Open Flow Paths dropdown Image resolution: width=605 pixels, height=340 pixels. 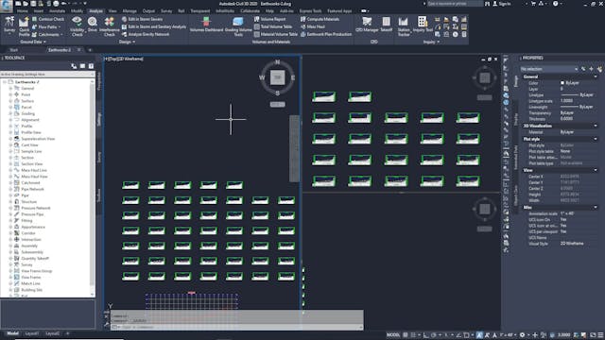pyautogui.click(x=47, y=26)
